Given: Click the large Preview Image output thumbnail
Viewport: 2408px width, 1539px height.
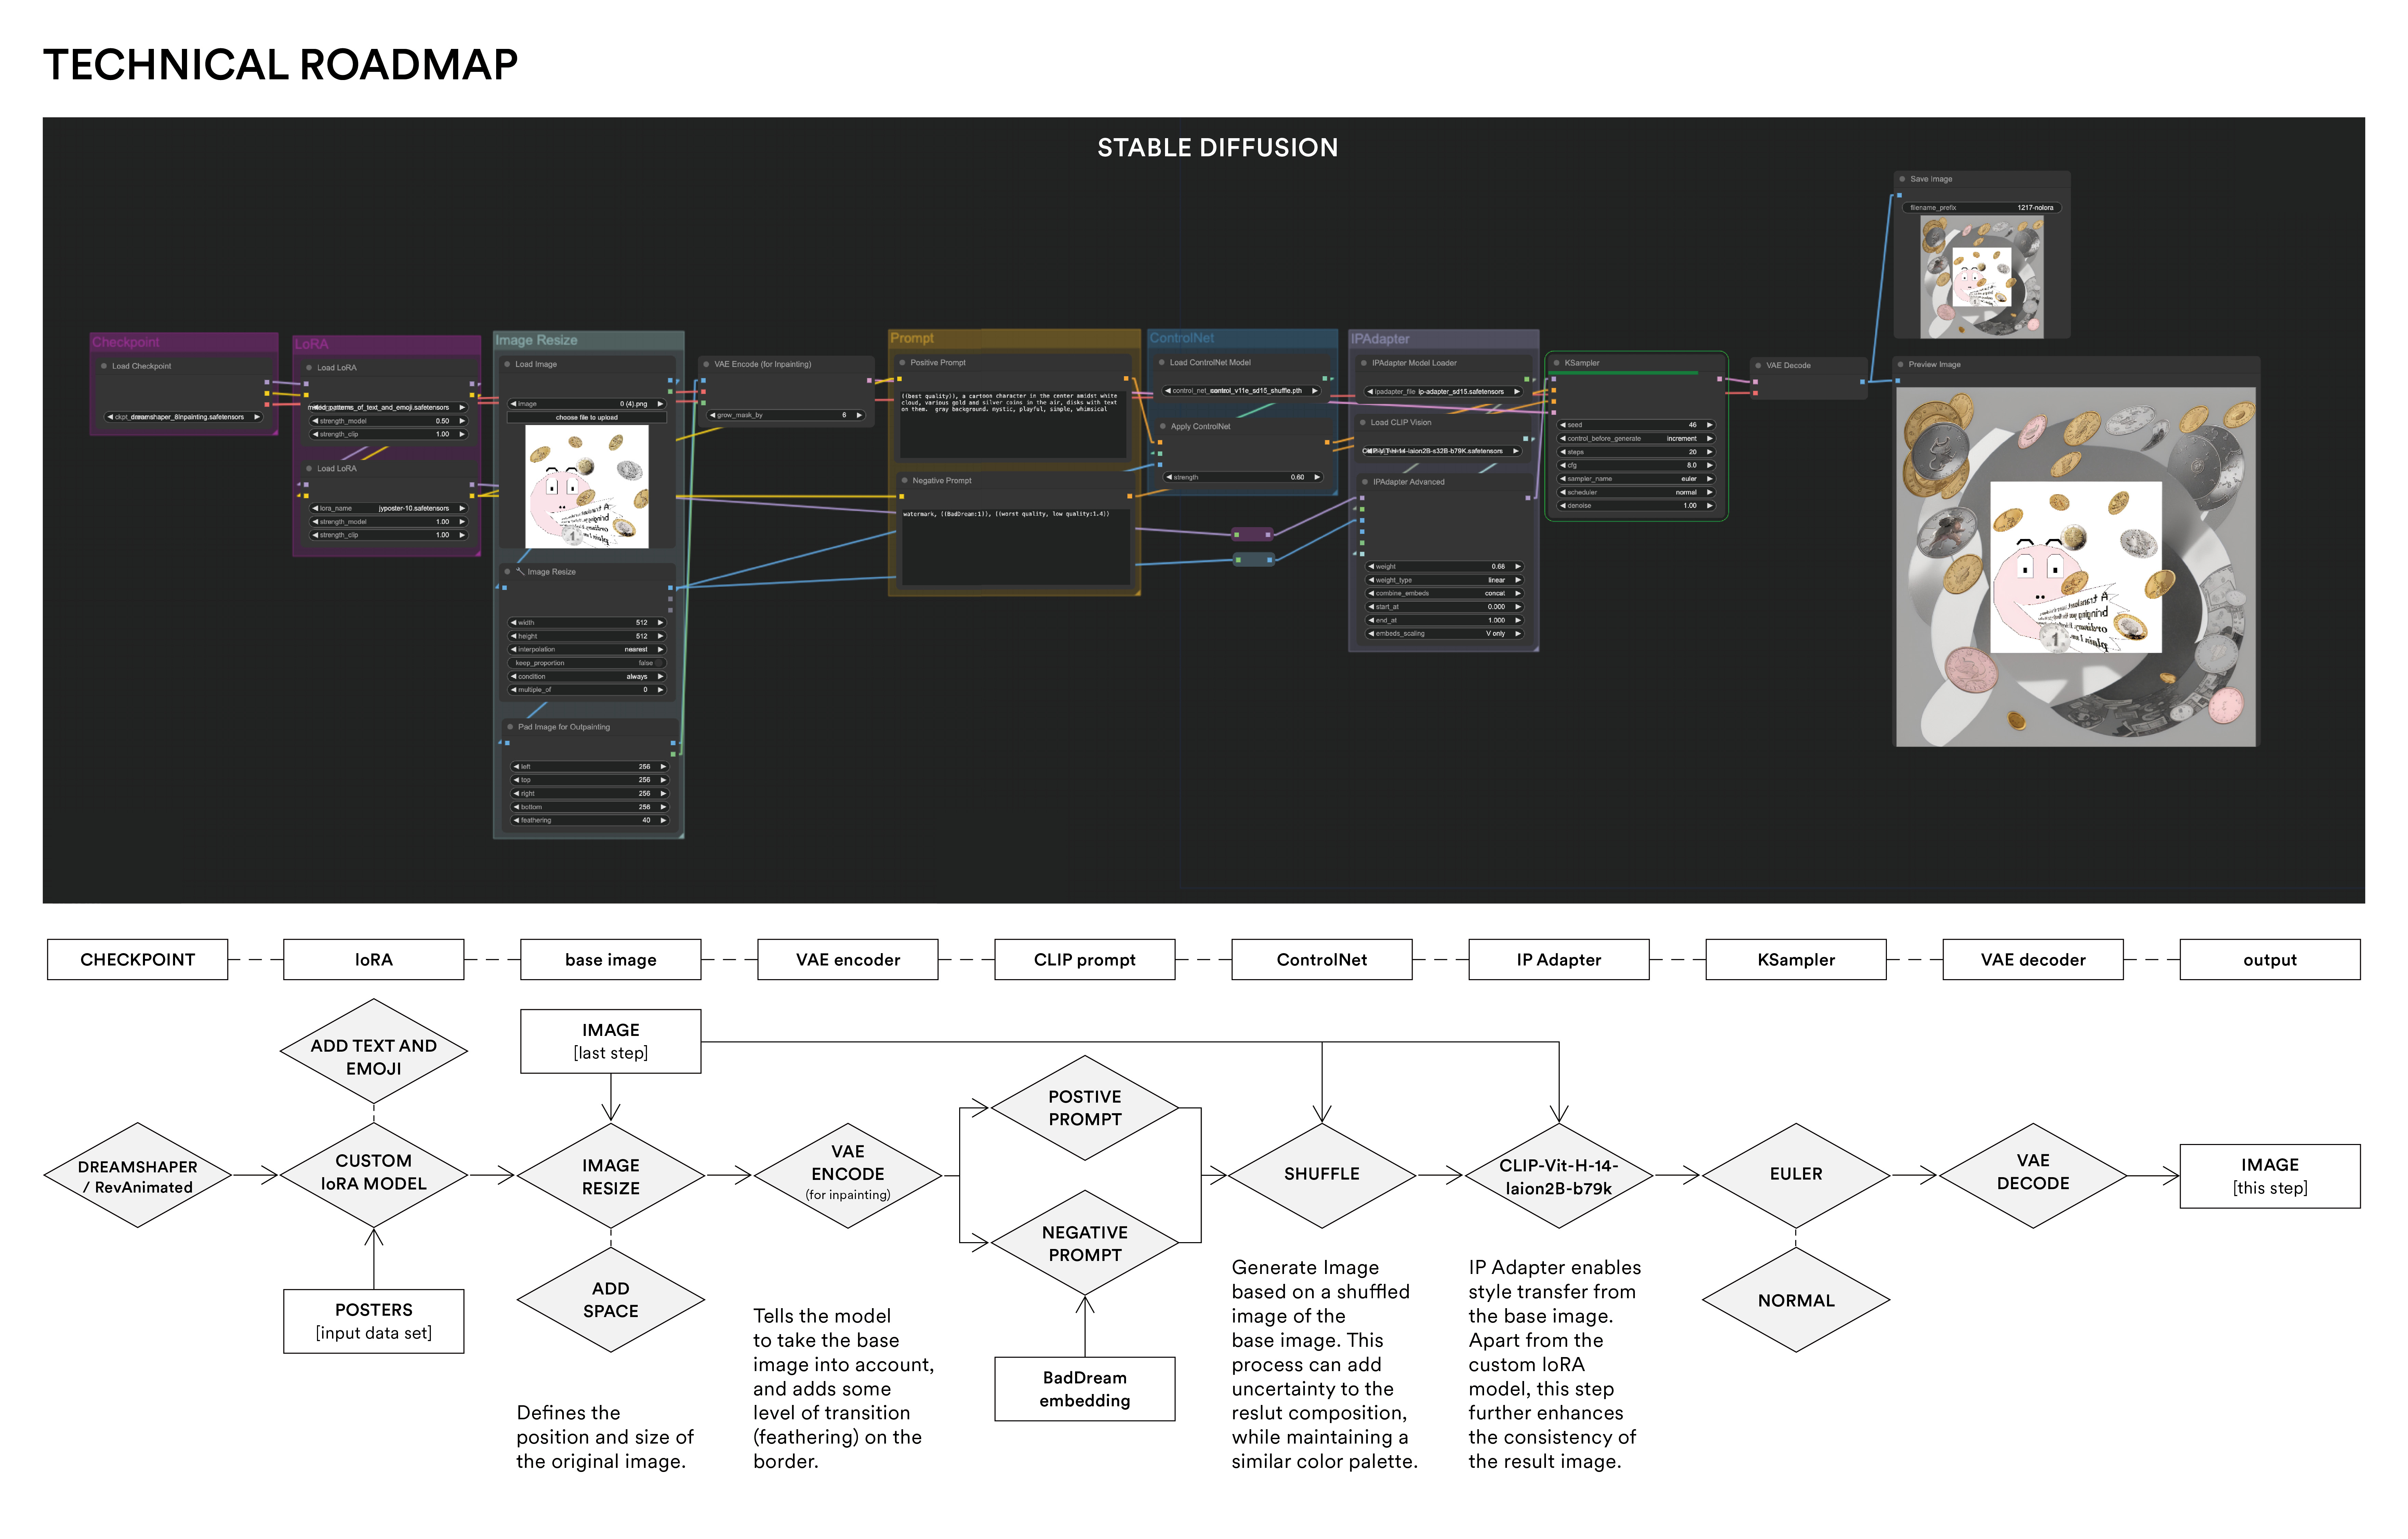Looking at the screenshot, I should pyautogui.click(x=2076, y=567).
